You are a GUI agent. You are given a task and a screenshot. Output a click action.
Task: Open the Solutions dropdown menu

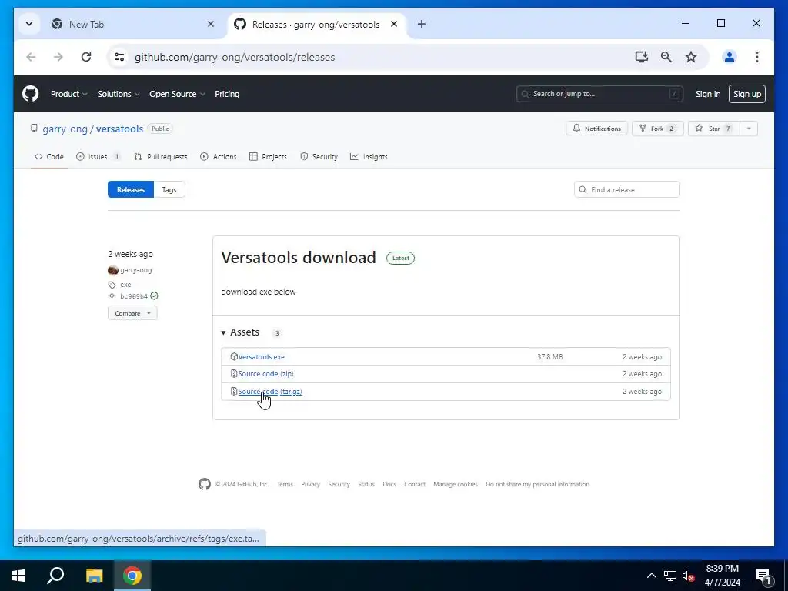(119, 94)
